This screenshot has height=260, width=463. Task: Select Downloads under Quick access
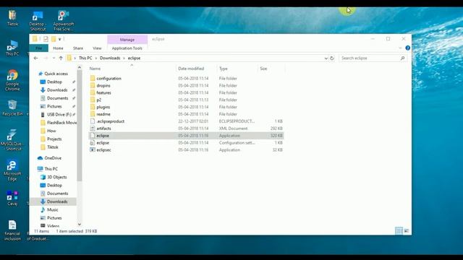pyautogui.click(x=57, y=90)
